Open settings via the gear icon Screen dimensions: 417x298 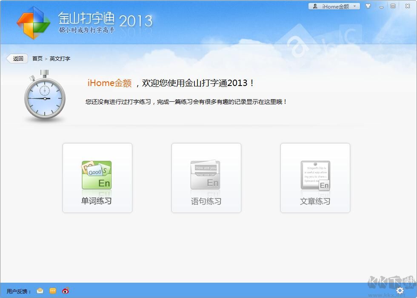[x=399, y=290]
